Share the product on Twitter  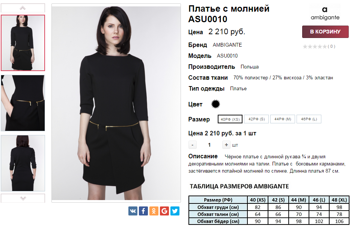pos(175,211)
